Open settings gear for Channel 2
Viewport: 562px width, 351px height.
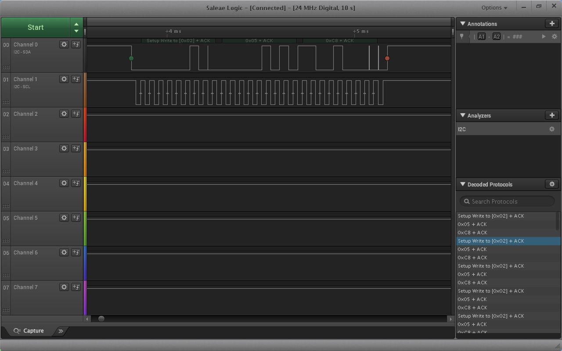(x=64, y=114)
